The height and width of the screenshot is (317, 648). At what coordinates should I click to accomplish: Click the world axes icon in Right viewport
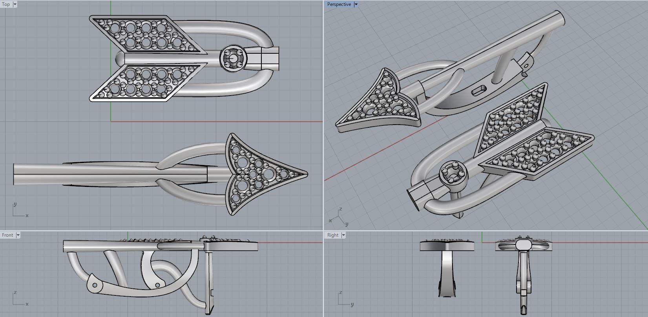click(x=345, y=298)
